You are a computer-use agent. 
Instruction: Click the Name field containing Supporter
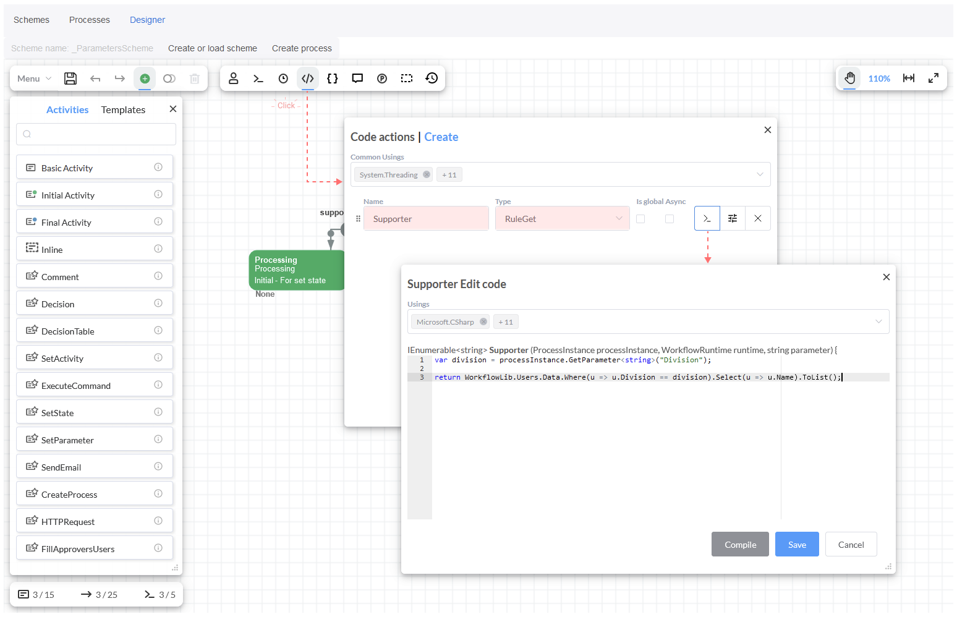426,218
